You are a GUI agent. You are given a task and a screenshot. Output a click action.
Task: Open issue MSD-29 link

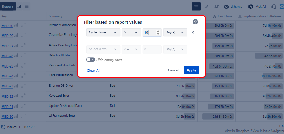[7, 36]
